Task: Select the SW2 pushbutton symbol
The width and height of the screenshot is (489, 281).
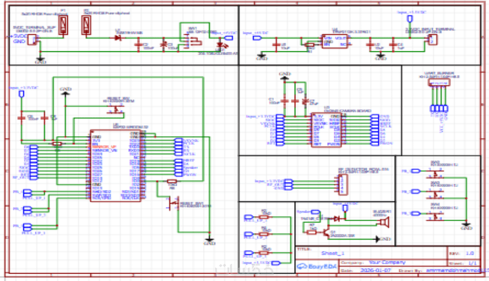Action: [x=435, y=173]
